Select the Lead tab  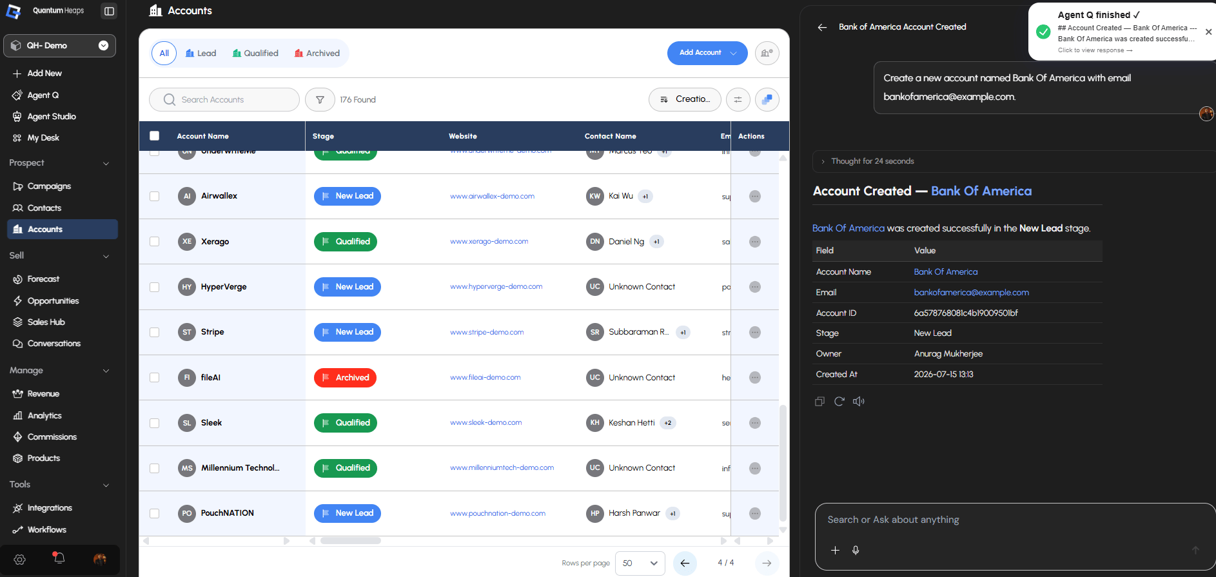[201, 53]
